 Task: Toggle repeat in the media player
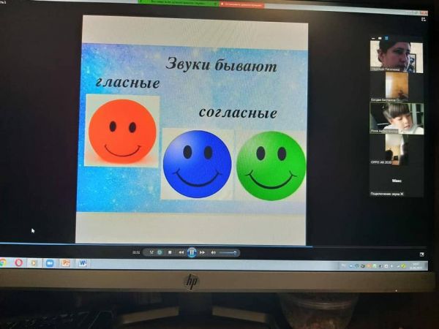160,252
